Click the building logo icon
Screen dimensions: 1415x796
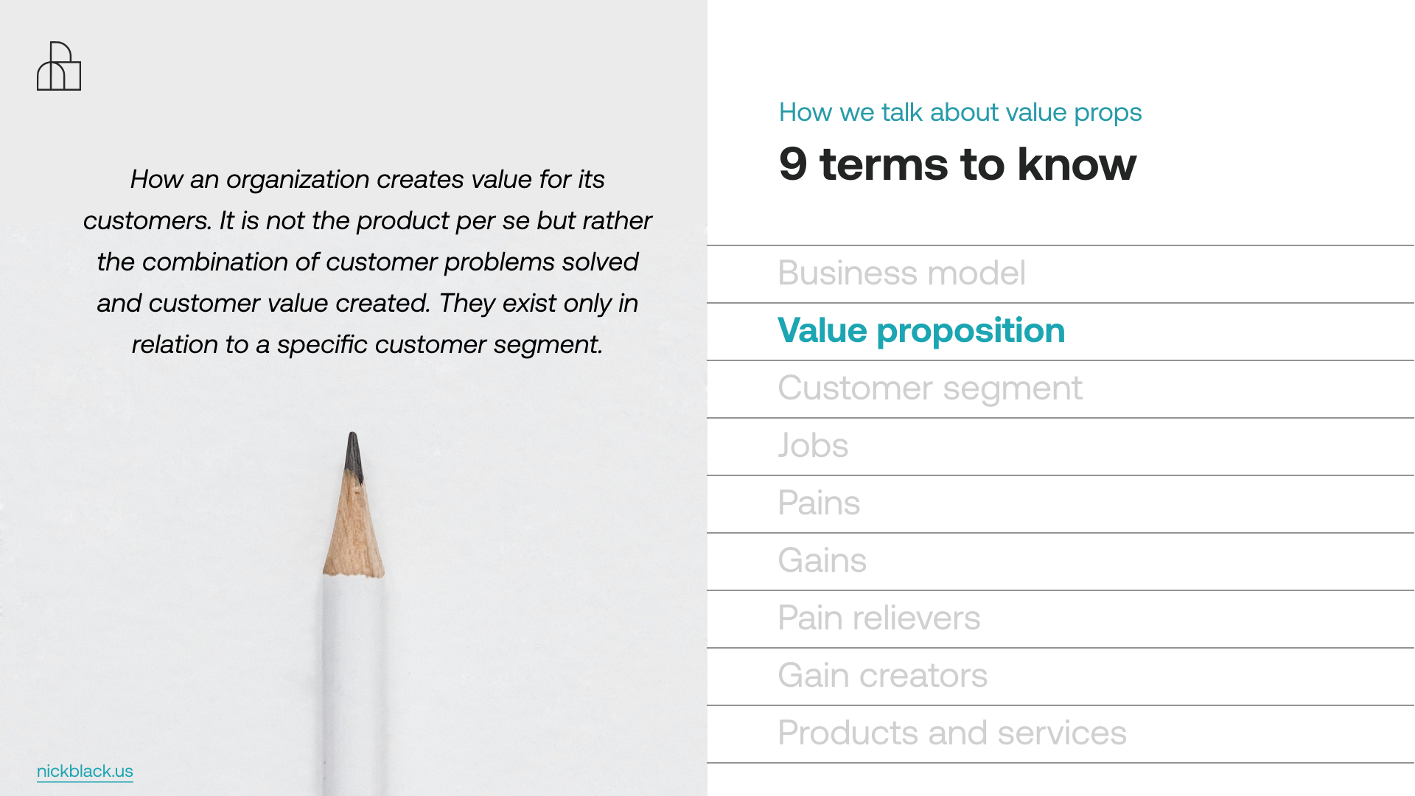click(59, 66)
